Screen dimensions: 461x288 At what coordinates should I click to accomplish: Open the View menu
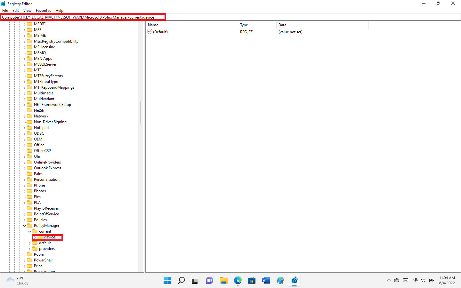27,11
